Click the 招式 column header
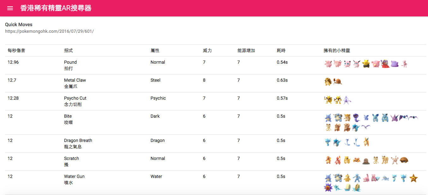This screenshot has height=195, width=428. [x=68, y=50]
